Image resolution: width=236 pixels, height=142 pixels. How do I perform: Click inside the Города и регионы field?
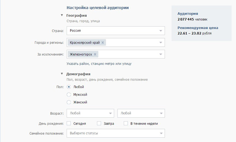point(130,43)
